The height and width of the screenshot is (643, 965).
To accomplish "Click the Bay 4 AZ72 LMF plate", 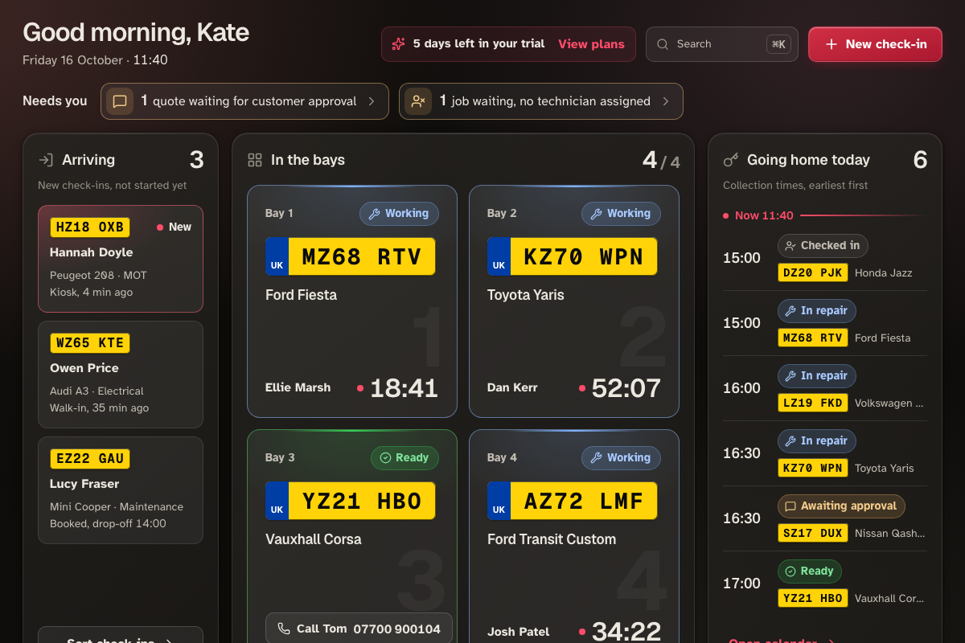I will [x=573, y=501].
